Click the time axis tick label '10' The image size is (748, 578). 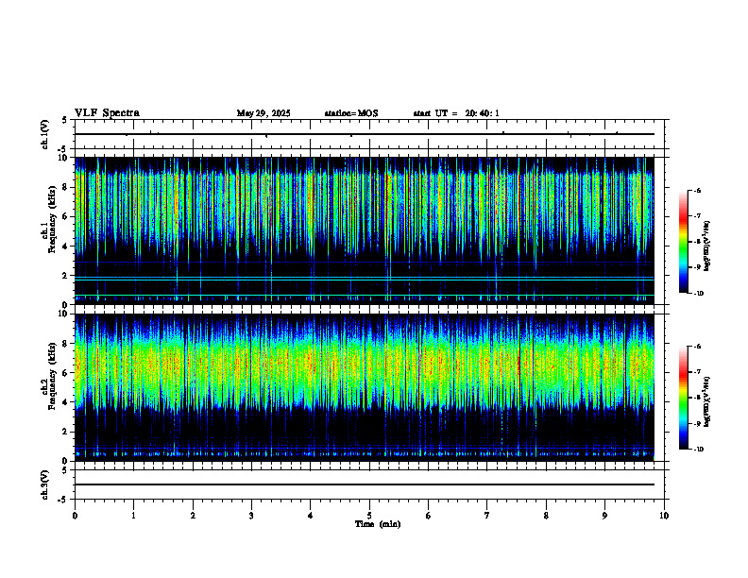tap(664, 516)
